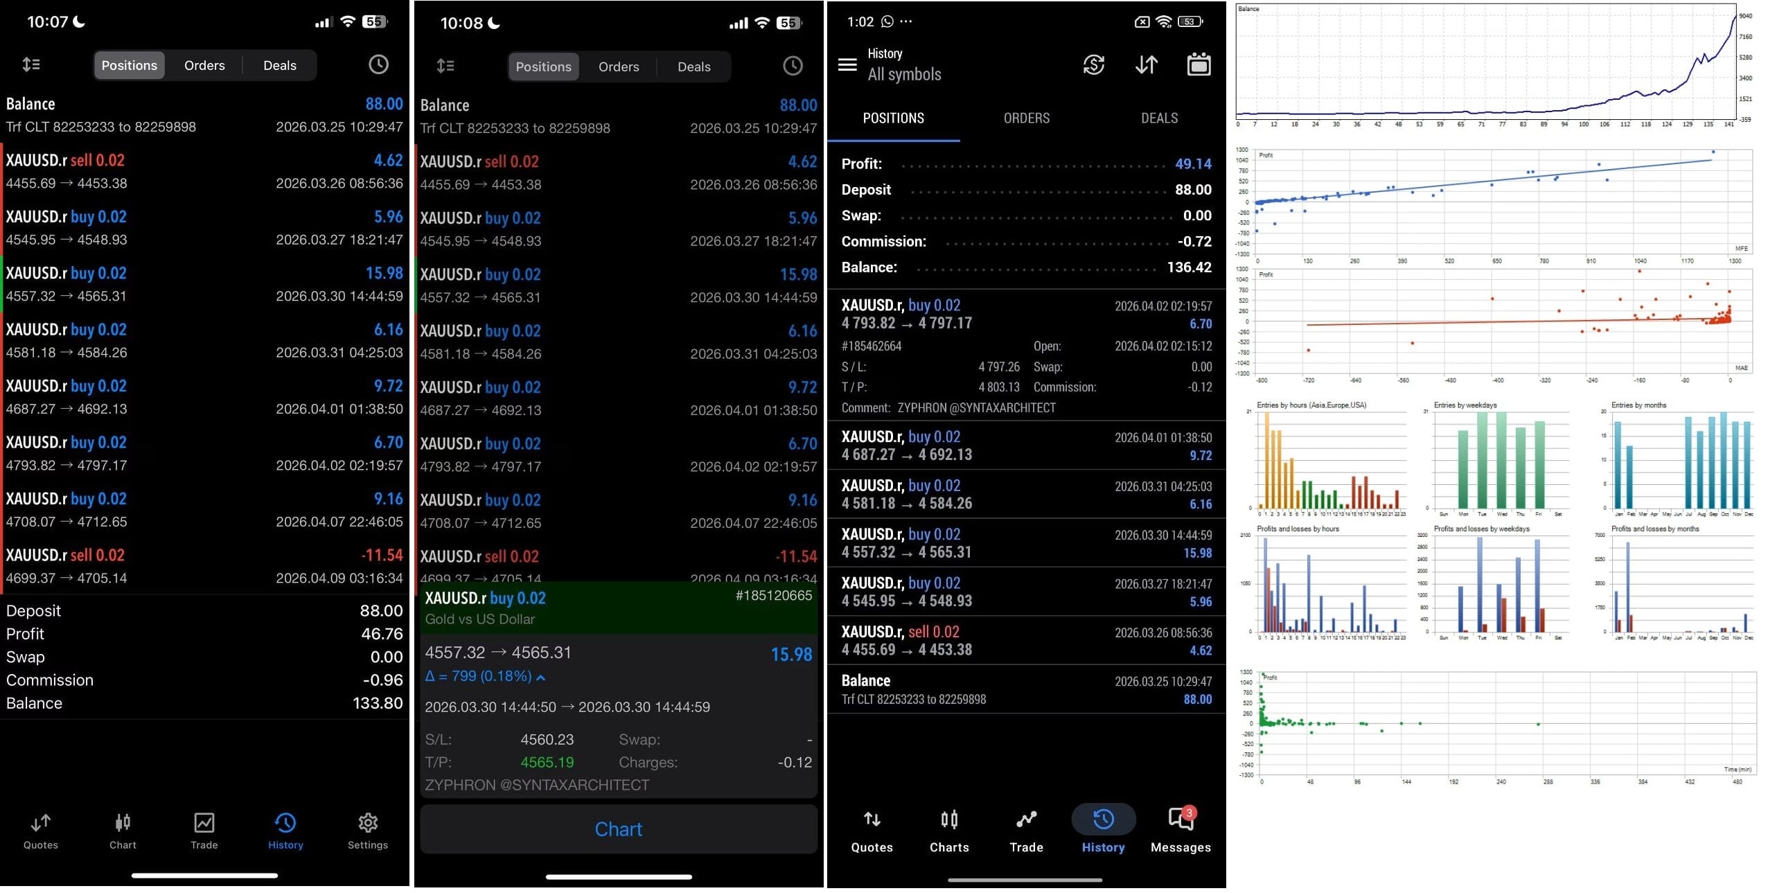The image size is (1768, 893).
Task: Open the clock period icon in first screenshot
Action: point(378,65)
